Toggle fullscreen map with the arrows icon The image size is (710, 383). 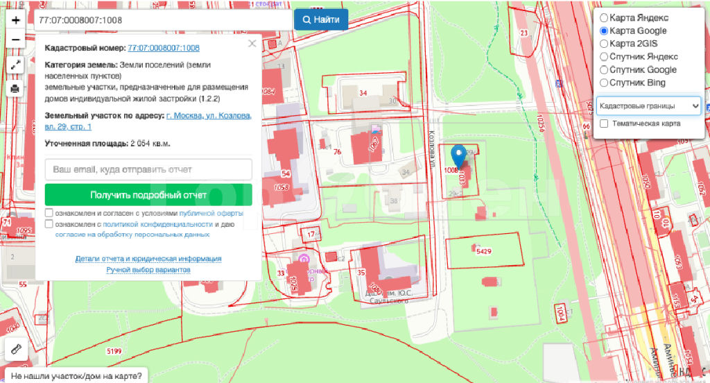[x=15, y=65]
